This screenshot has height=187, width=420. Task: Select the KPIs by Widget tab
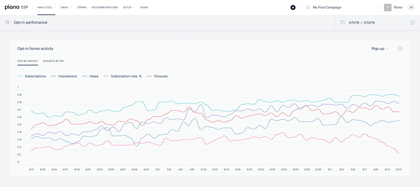pyautogui.click(x=28, y=61)
